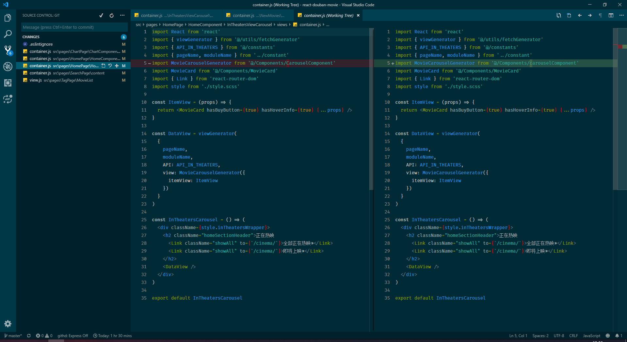
Task: Refresh the source control view
Action: (x=112, y=15)
